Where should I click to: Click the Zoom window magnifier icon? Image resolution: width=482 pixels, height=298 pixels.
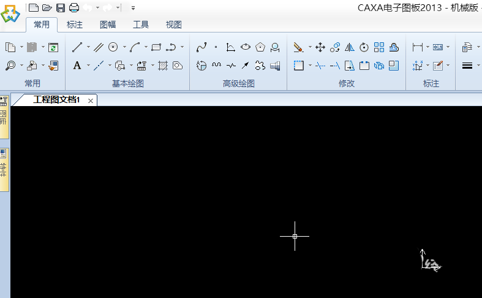10,66
